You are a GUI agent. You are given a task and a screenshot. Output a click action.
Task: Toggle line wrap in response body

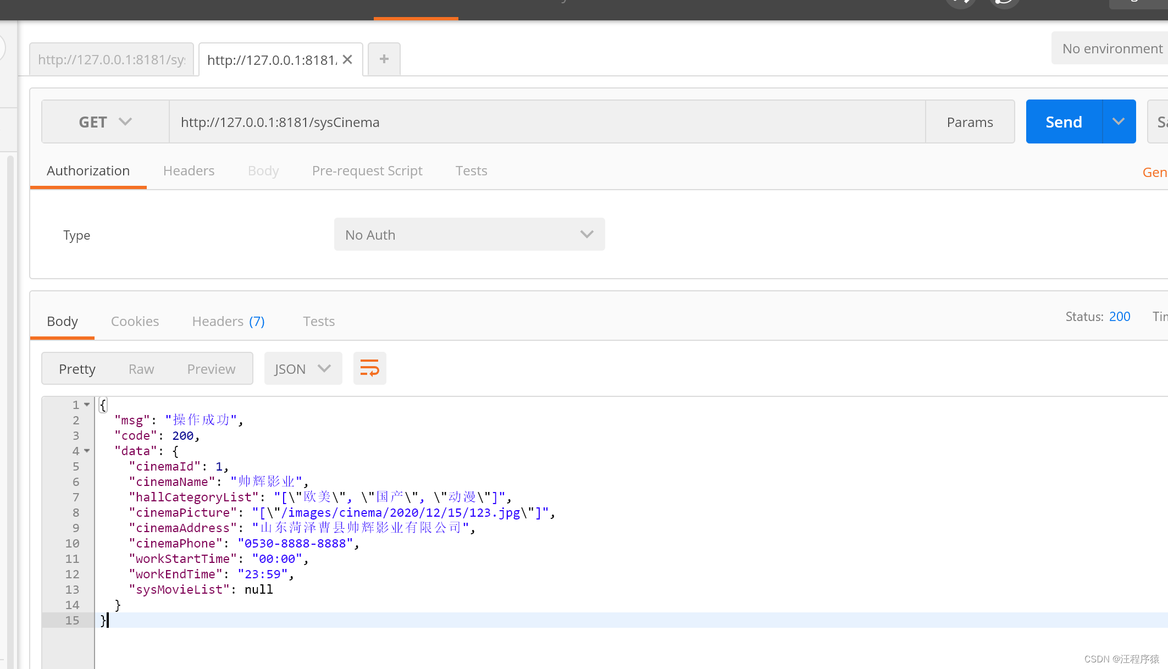coord(369,368)
